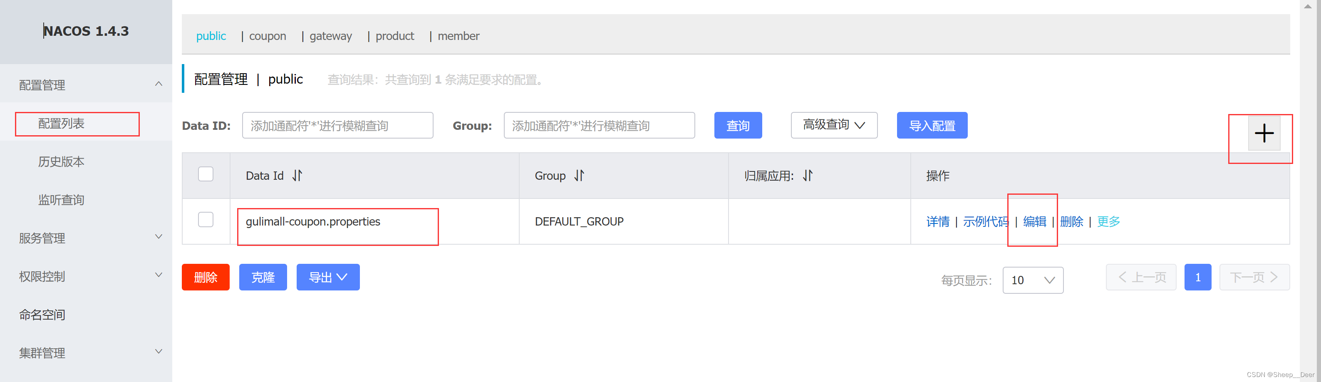Click page 1 pagination button

[1198, 278]
